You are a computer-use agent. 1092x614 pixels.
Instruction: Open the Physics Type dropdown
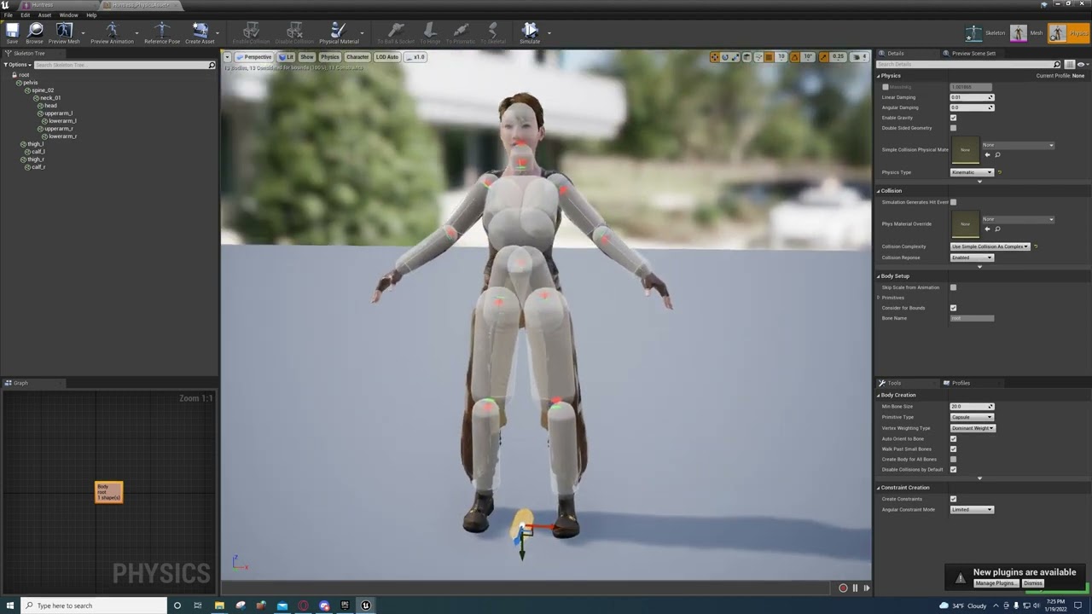pyautogui.click(x=972, y=172)
